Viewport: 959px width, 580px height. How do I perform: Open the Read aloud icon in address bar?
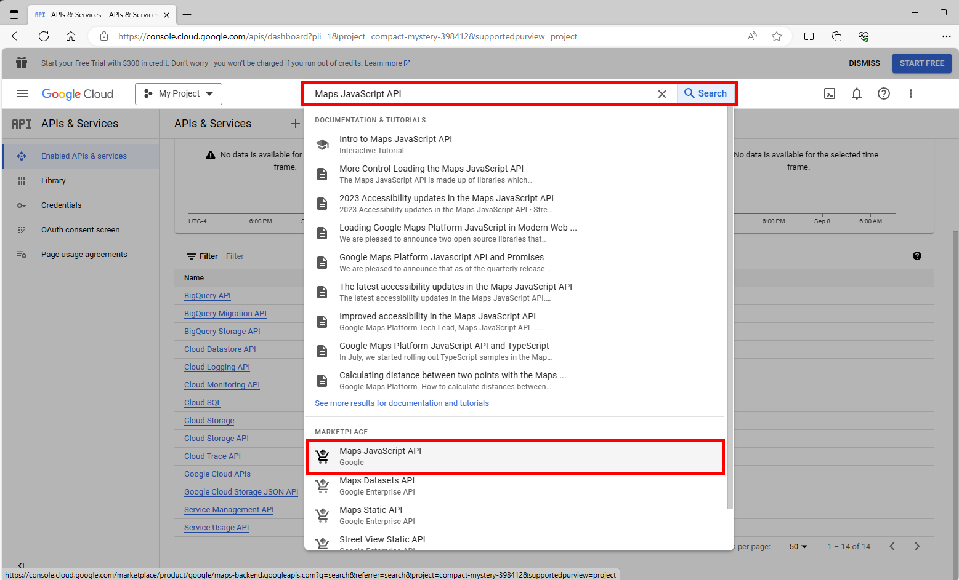[x=752, y=36]
